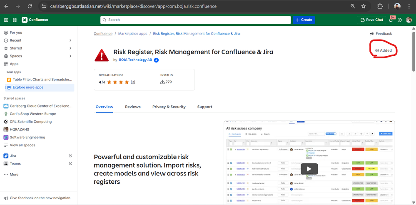This screenshot has width=416, height=205.
Task: Open HQRAZAHS space
Action: pos(39,129)
